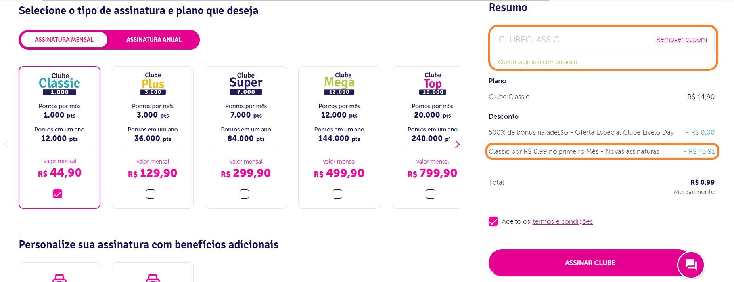The height and width of the screenshot is (282, 734).
Task: Click the Clube Classic logo
Action: pos(59,84)
